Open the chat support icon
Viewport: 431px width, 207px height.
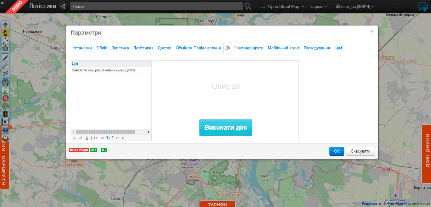(x=422, y=7)
